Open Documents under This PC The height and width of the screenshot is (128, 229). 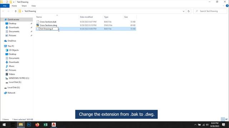(x=14, y=58)
